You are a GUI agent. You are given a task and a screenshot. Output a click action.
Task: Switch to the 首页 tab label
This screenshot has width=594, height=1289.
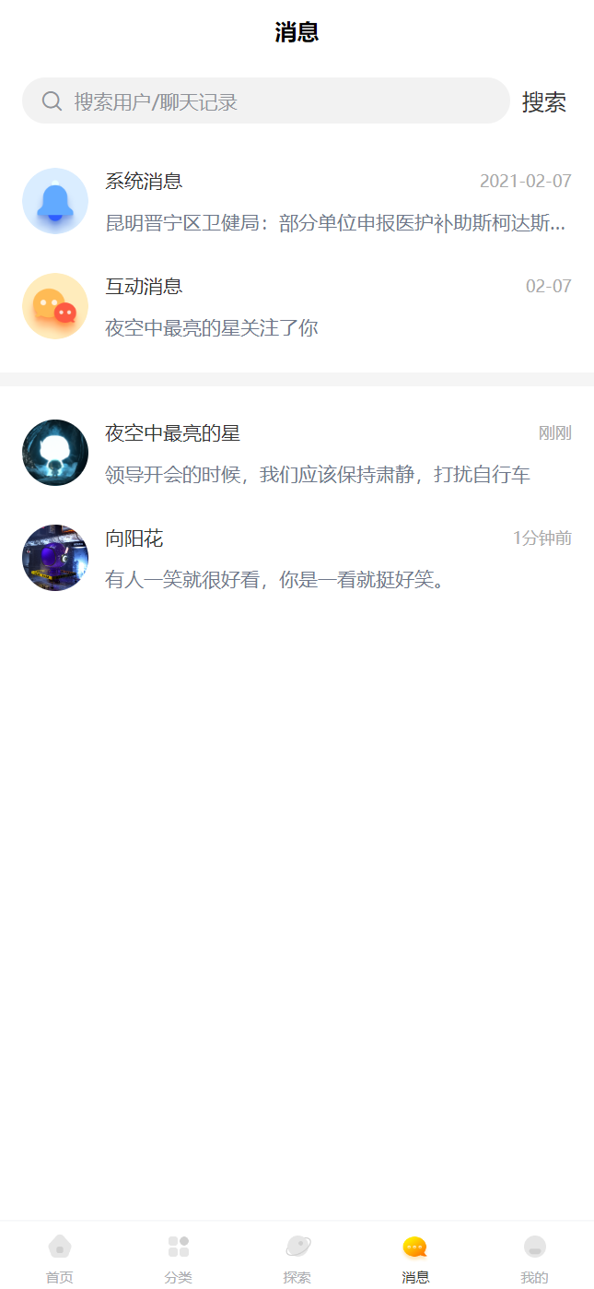pos(60,1277)
